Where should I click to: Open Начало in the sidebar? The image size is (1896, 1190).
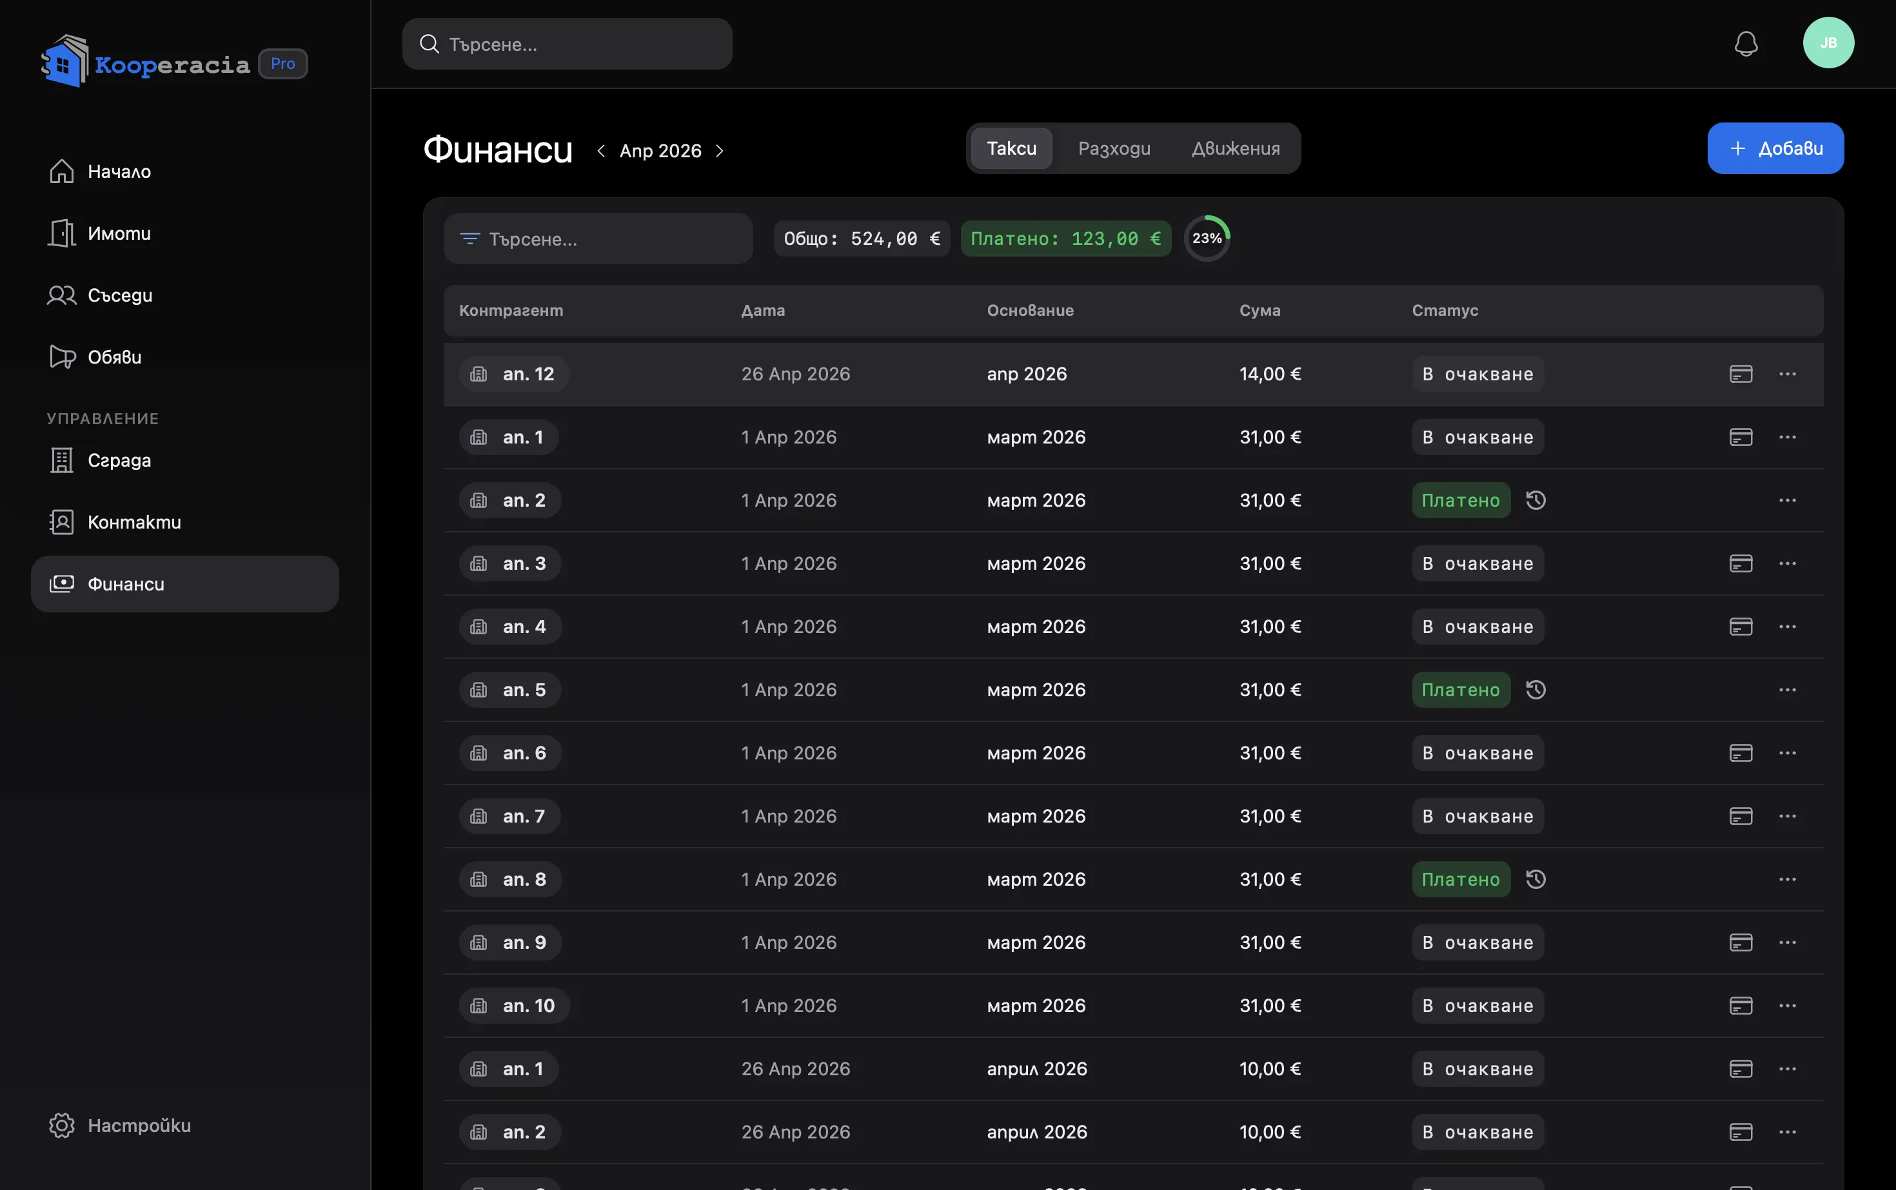click(x=185, y=171)
